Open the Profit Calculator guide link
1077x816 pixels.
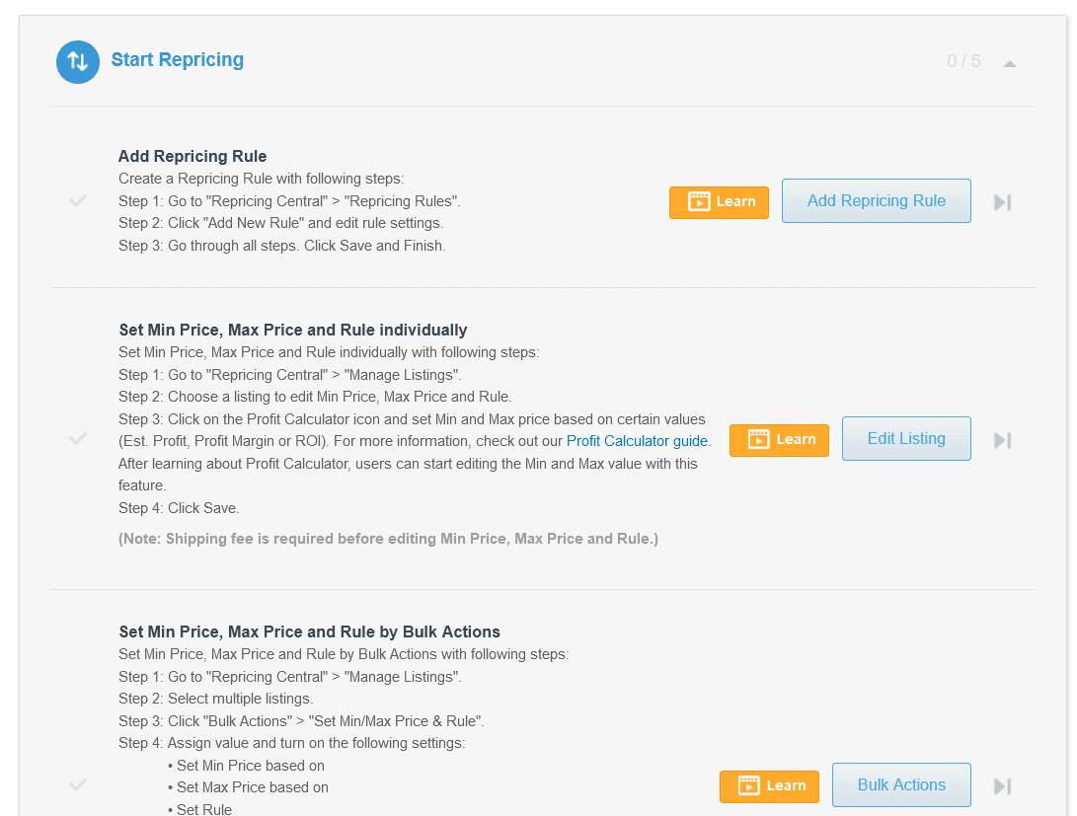pyautogui.click(x=637, y=441)
